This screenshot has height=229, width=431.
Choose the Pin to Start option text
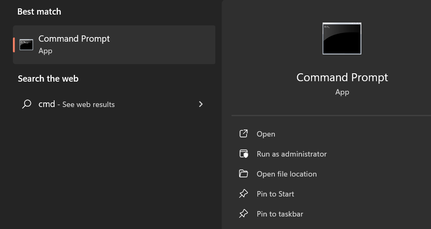coord(275,194)
